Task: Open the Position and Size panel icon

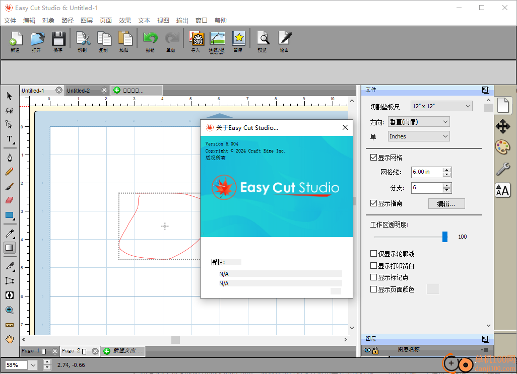Action: (x=502, y=126)
